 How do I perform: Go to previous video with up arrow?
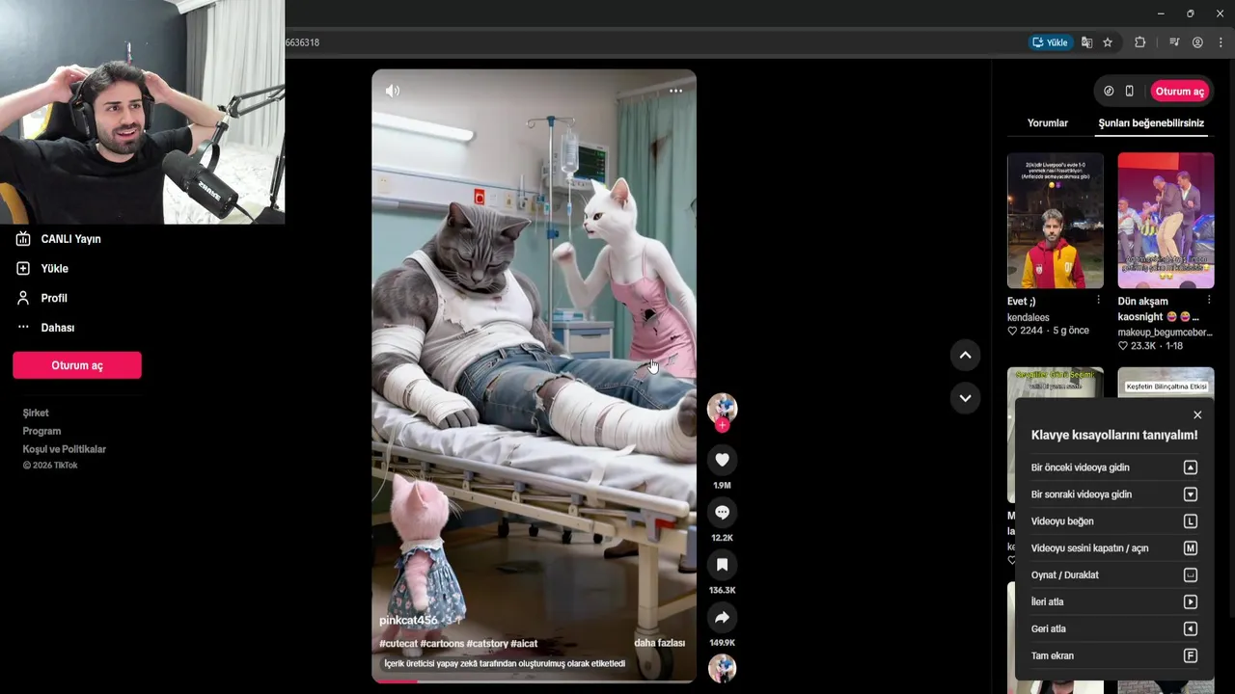(x=965, y=355)
